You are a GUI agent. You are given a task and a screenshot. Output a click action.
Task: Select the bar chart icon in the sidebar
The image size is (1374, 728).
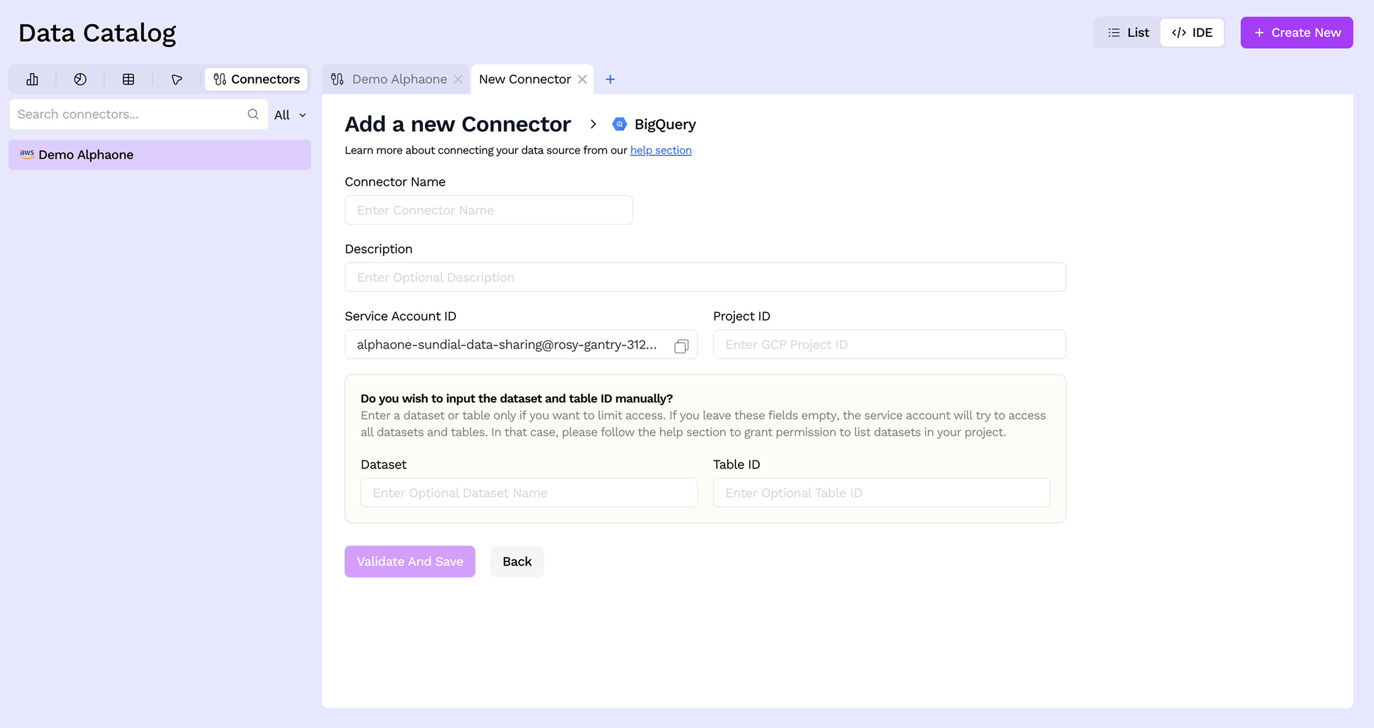(32, 79)
